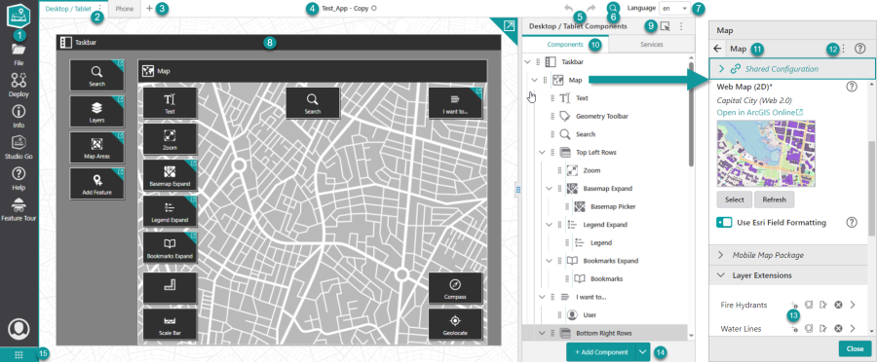Screen dimensions: 877x362
Task: Start the Feature Tour
Action: pos(19,209)
